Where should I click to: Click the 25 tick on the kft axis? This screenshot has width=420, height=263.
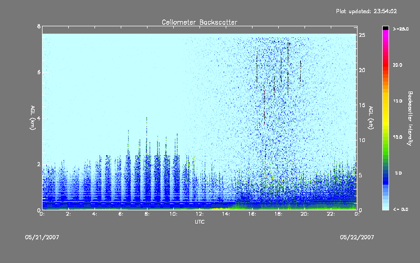pos(362,35)
